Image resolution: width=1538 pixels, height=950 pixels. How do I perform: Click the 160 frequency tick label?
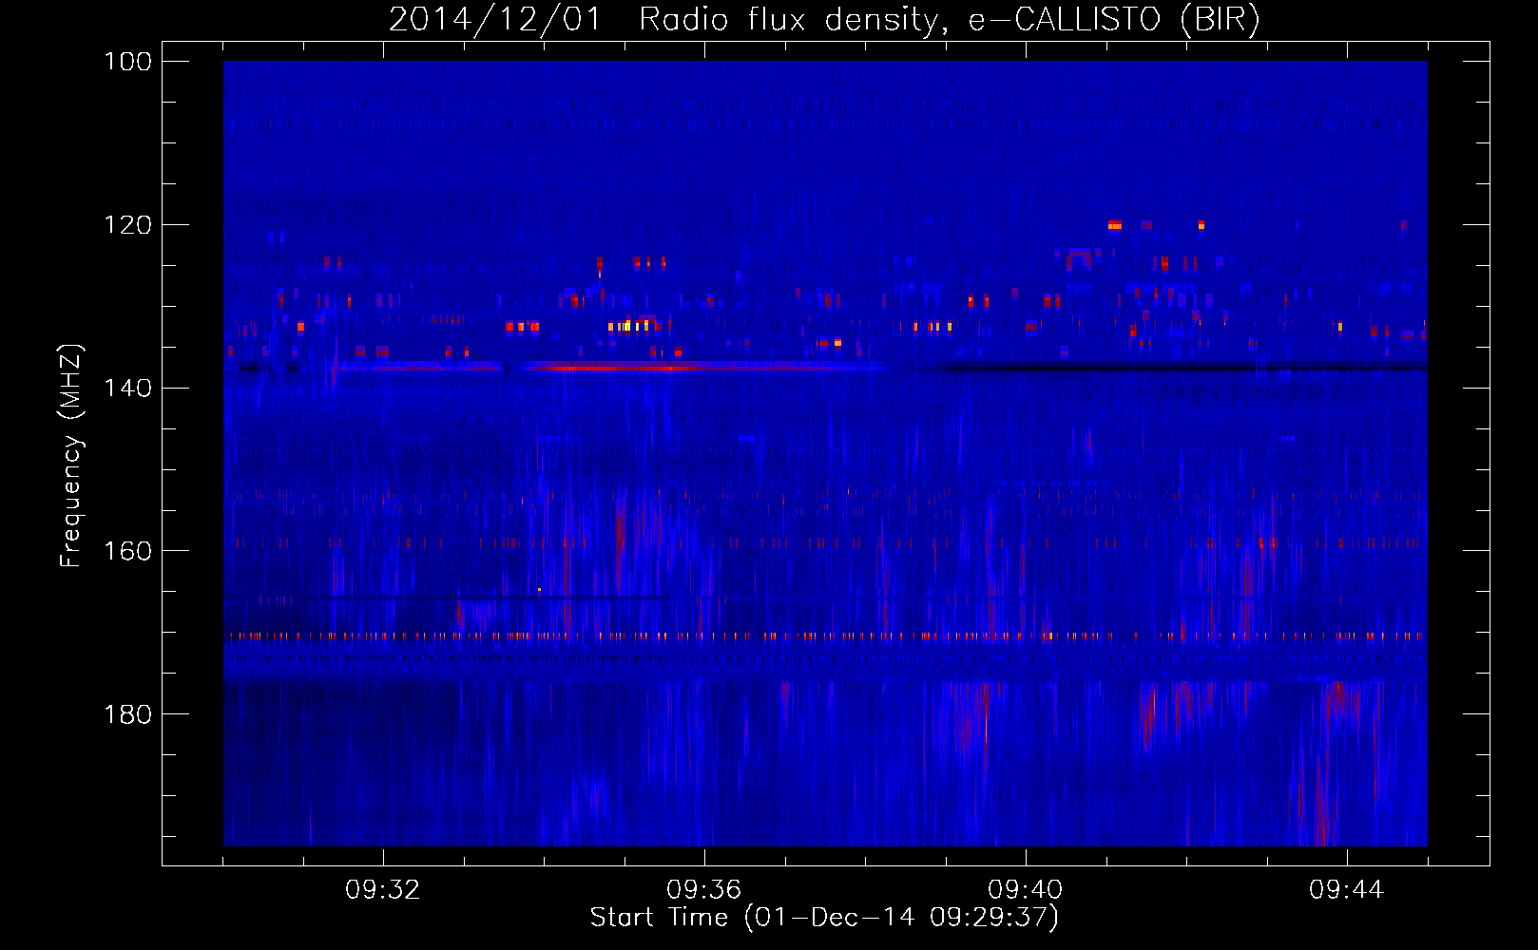tap(128, 551)
